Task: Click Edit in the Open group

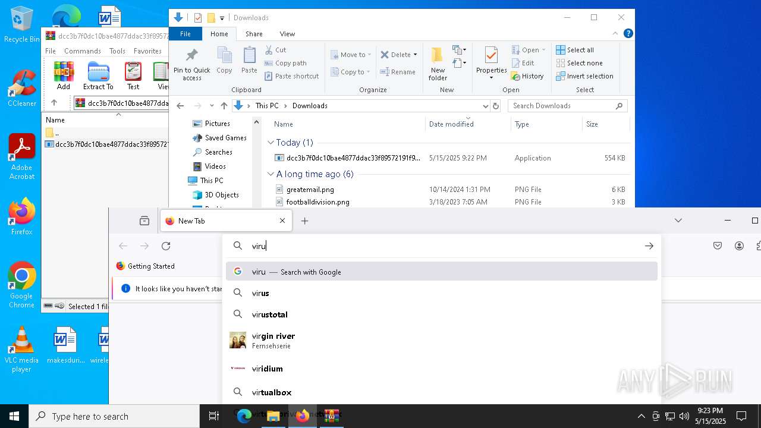Action: point(523,63)
